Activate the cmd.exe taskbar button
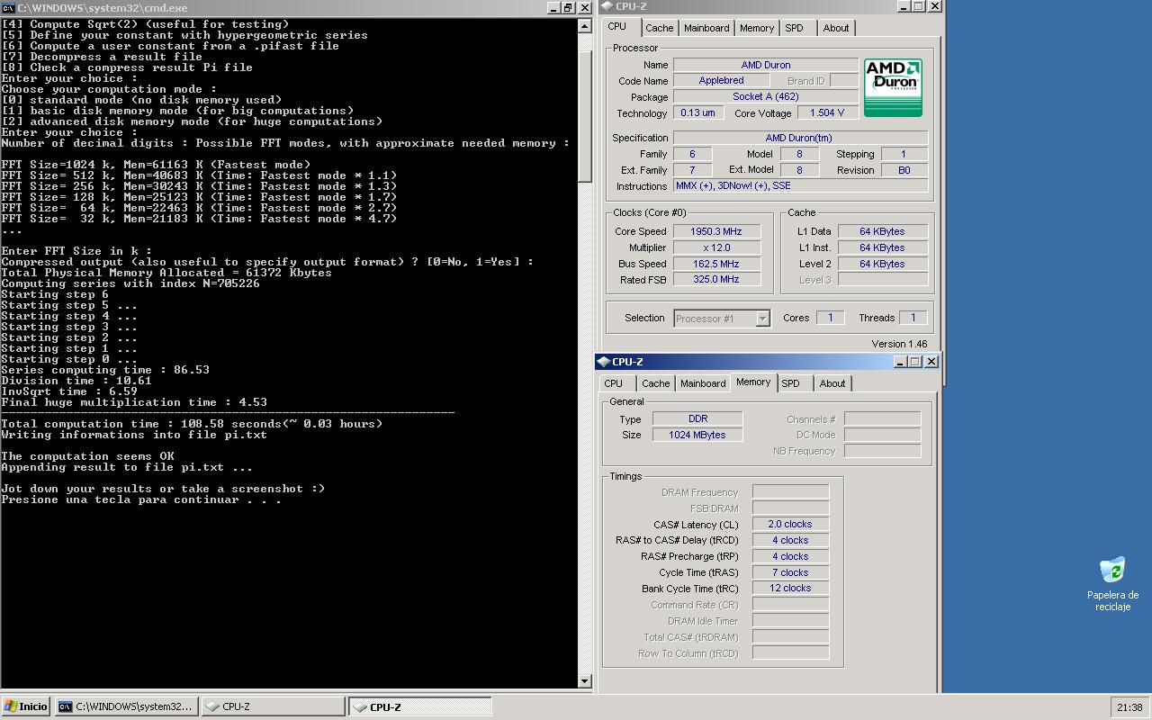The image size is (1152, 720). (x=125, y=706)
